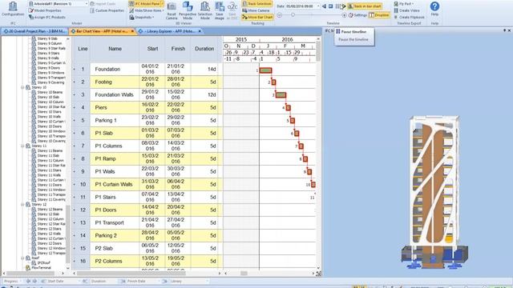Collapse the Roof tree node
513x288 pixels.
click(22, 258)
